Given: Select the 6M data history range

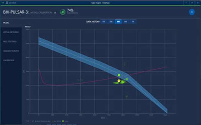Looking at the screenshot, I should [x=118, y=22].
